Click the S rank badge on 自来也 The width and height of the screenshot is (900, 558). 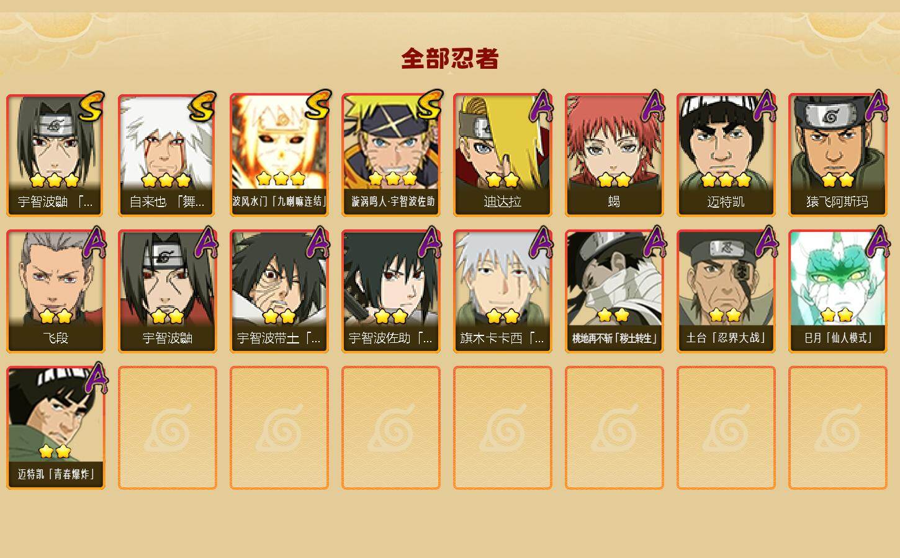coord(203,107)
